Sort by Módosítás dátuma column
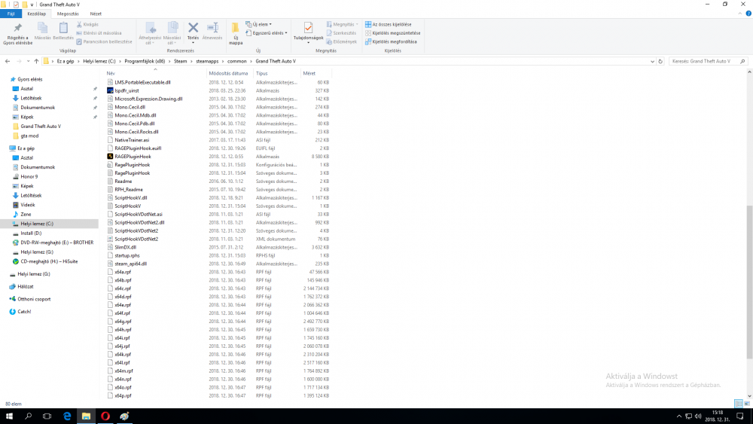 pyautogui.click(x=229, y=74)
